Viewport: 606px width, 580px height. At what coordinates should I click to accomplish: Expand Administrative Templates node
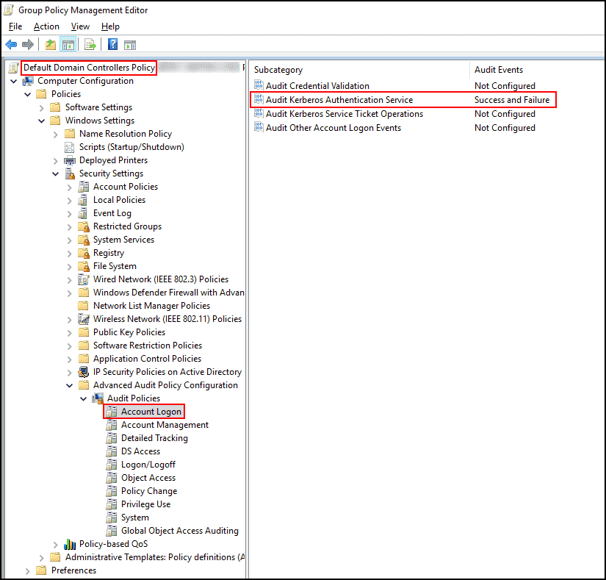pos(41,558)
